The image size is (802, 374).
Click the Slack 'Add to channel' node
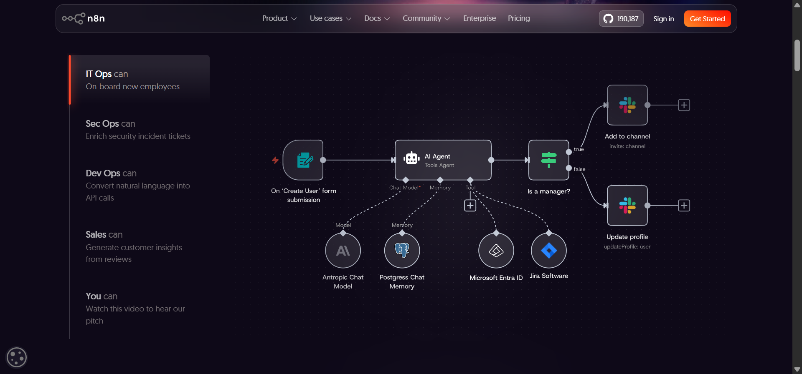(627, 105)
